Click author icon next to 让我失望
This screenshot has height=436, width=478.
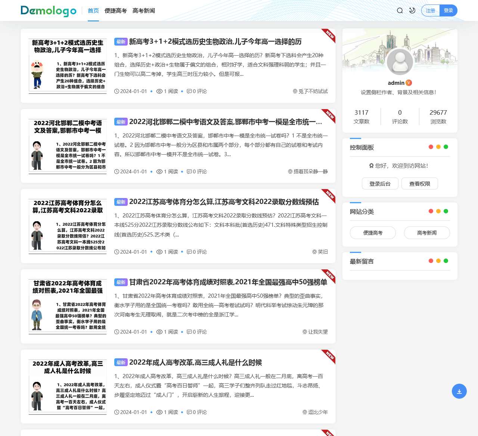coord(305,332)
